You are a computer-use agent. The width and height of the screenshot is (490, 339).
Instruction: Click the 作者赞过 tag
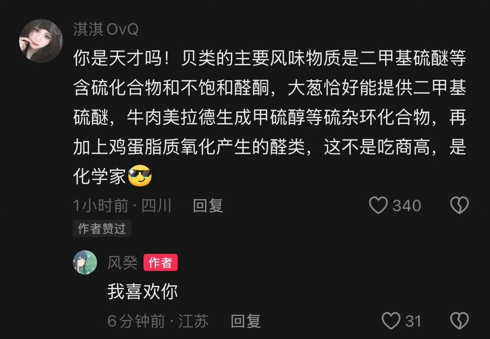tap(102, 229)
